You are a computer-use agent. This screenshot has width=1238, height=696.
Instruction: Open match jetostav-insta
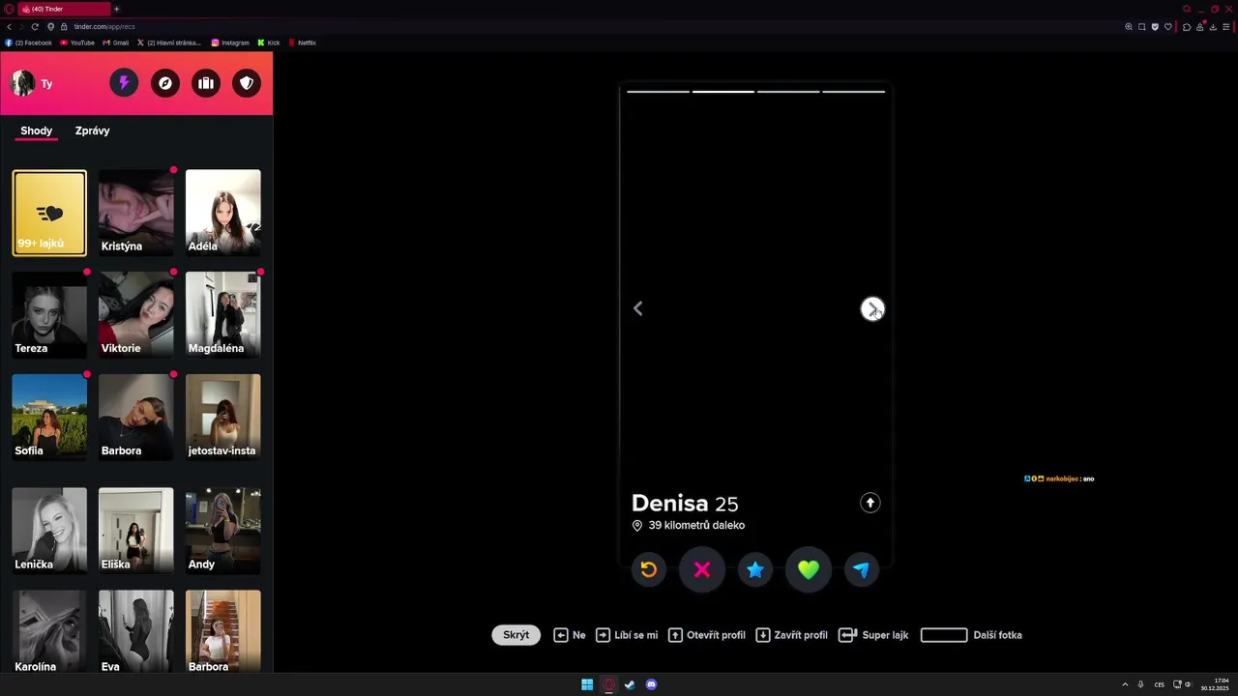[223, 418]
